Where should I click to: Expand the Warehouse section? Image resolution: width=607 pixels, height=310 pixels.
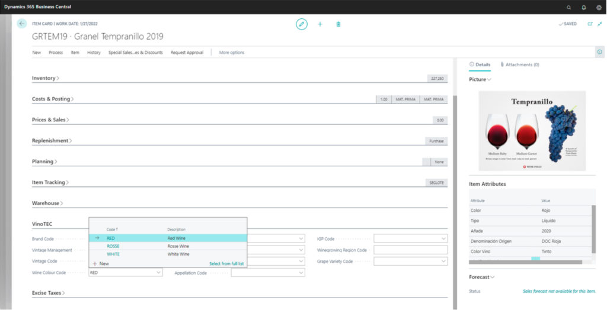pyautogui.click(x=47, y=204)
